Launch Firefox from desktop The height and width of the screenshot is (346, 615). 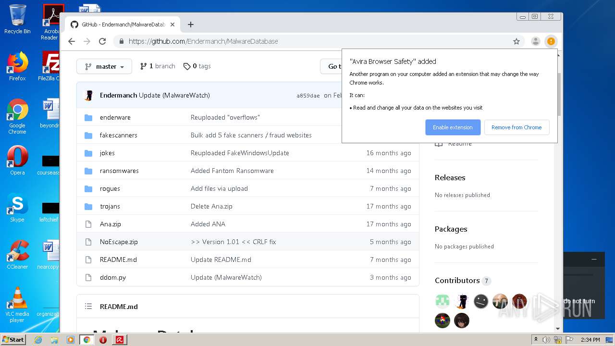coord(17,66)
